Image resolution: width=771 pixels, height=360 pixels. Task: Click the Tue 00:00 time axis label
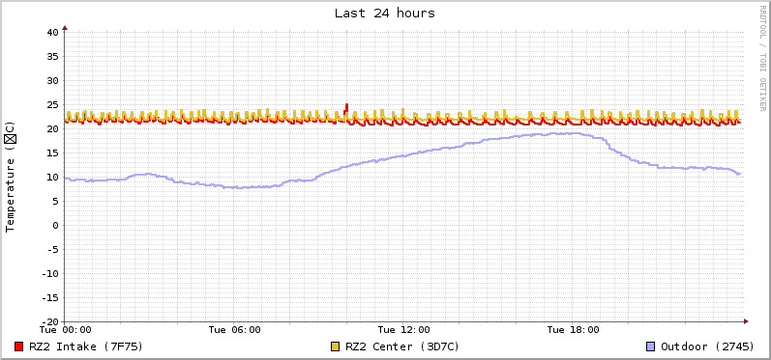66,330
